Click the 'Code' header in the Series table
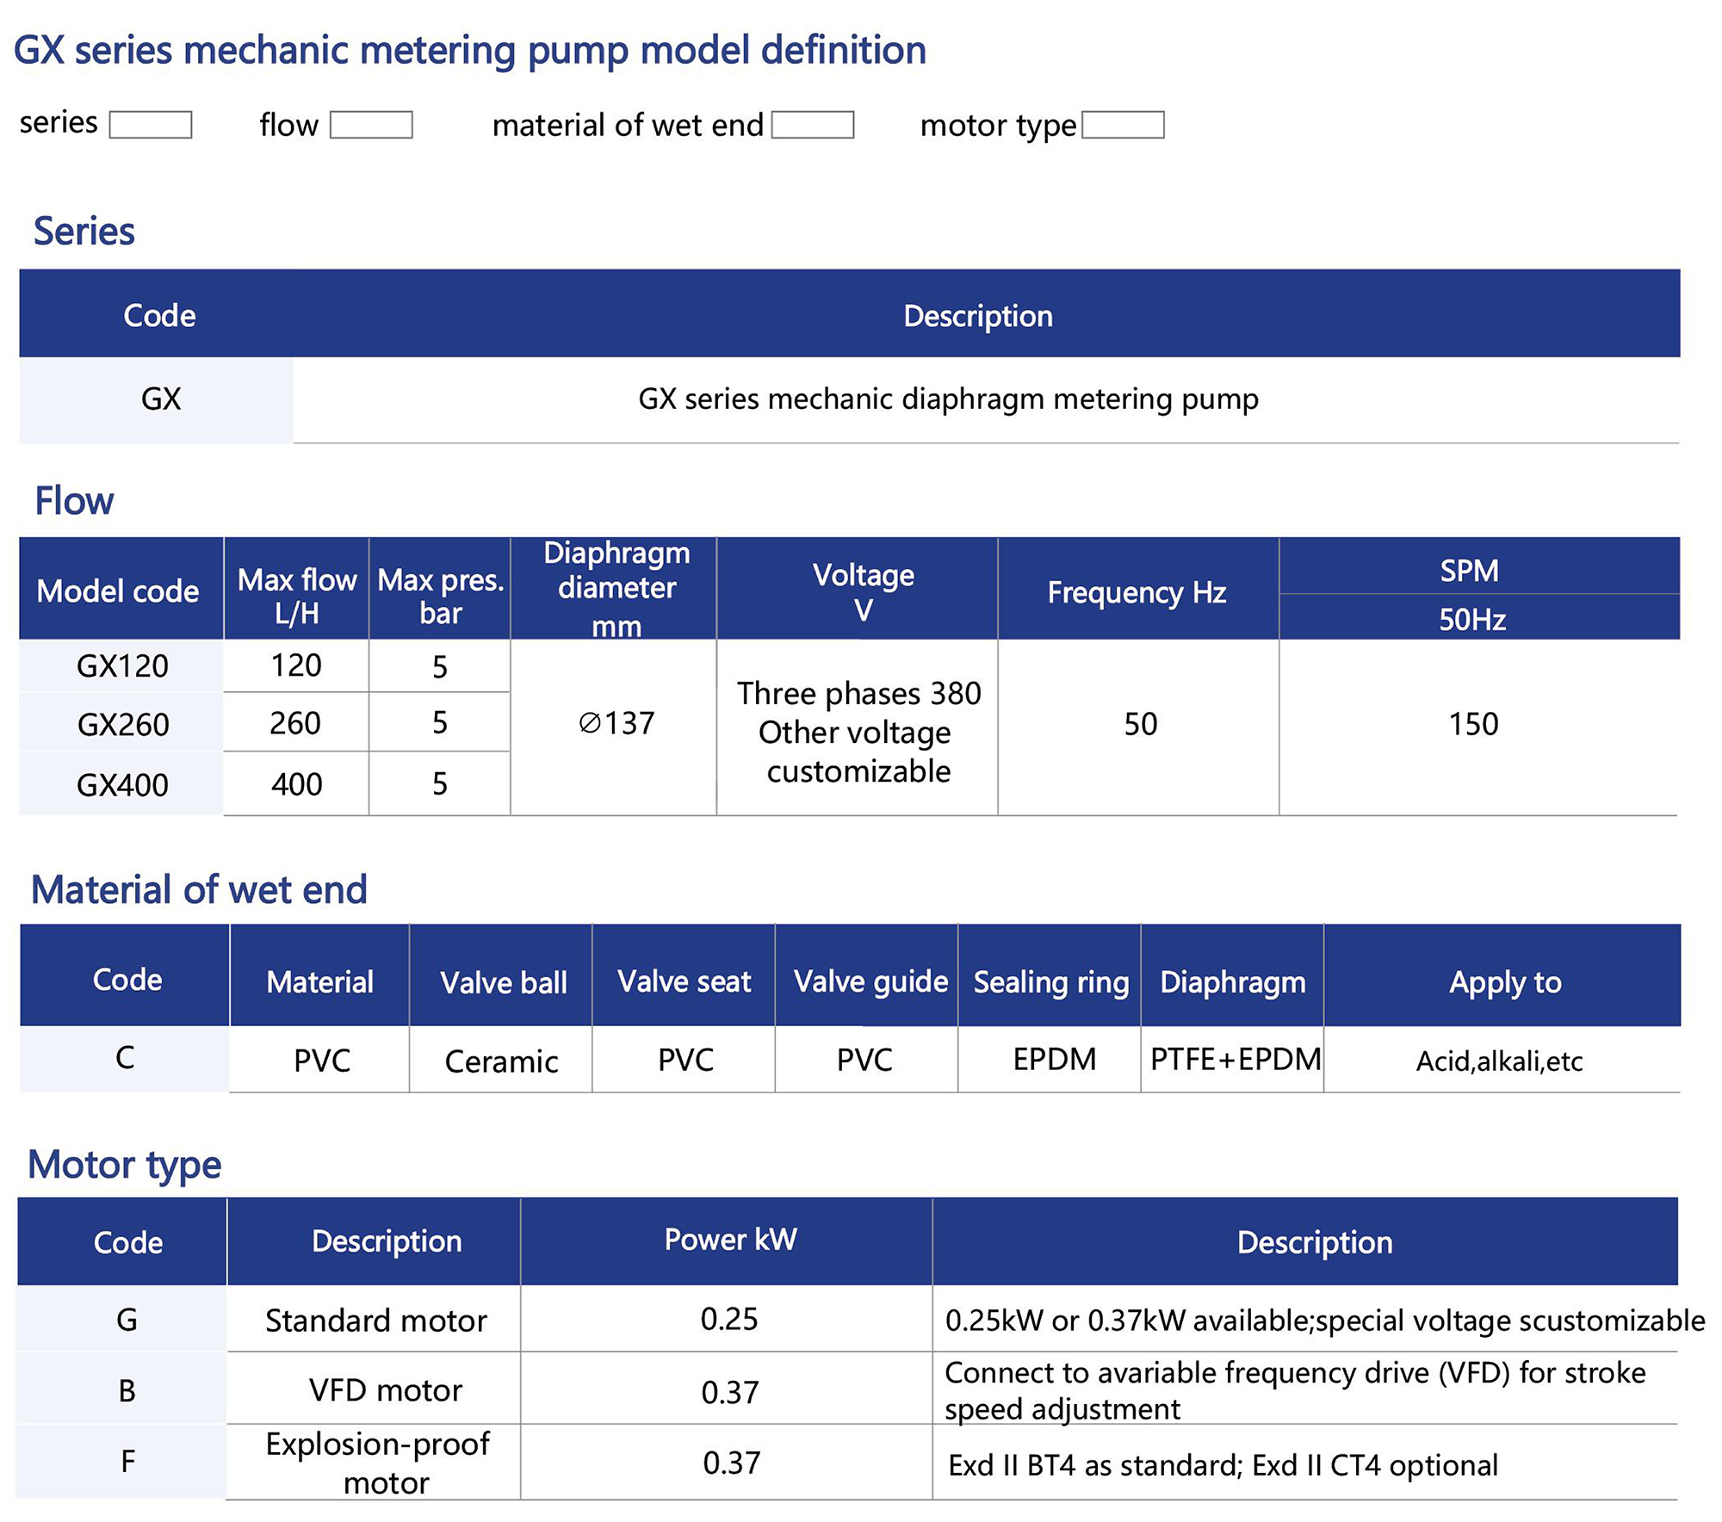The image size is (1722, 1522). click(x=159, y=315)
